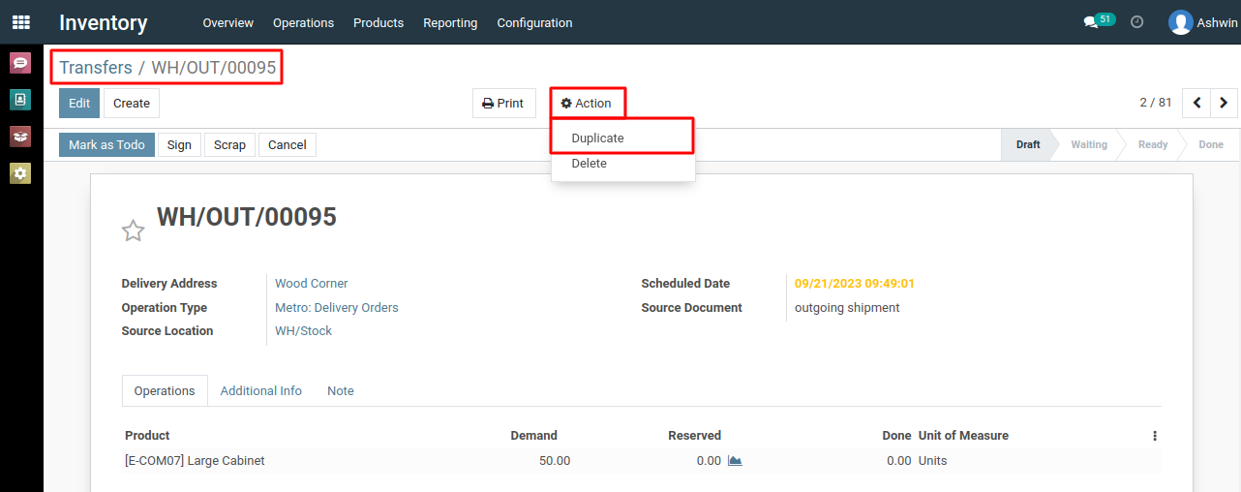Image resolution: width=1241 pixels, height=492 pixels.
Task: Open the Settings gear sidebar icon
Action: 20,173
